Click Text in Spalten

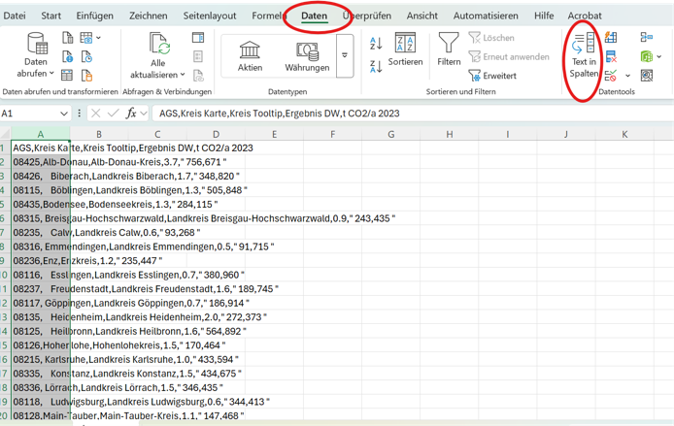coord(584,56)
